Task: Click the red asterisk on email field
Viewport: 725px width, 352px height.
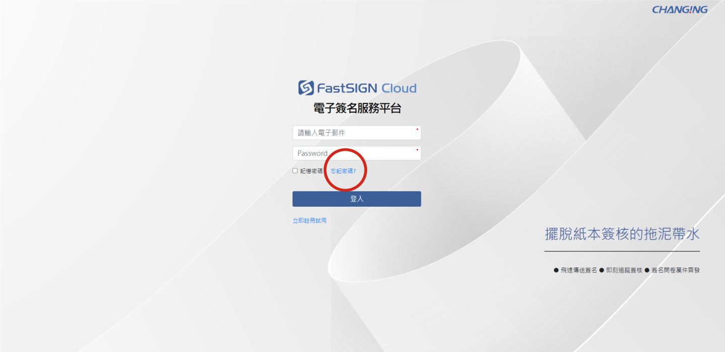Action: [417, 129]
